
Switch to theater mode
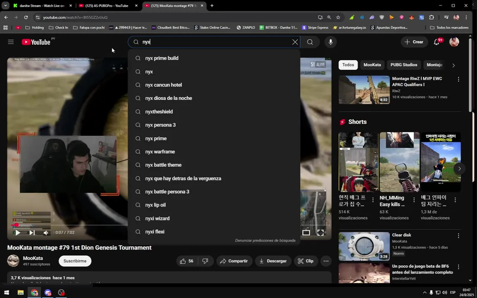coord(306,233)
